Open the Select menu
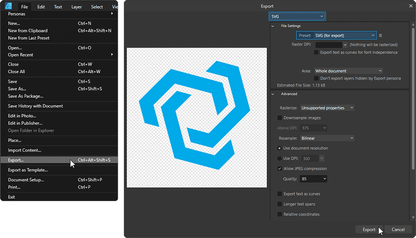The image size is (416, 238). (x=97, y=7)
